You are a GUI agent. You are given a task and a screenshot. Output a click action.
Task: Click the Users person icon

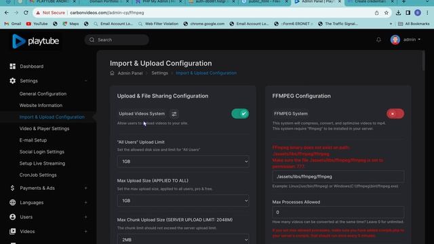[x=12, y=217]
